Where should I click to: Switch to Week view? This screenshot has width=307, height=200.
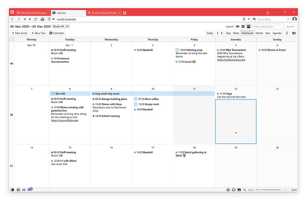tap(236, 33)
